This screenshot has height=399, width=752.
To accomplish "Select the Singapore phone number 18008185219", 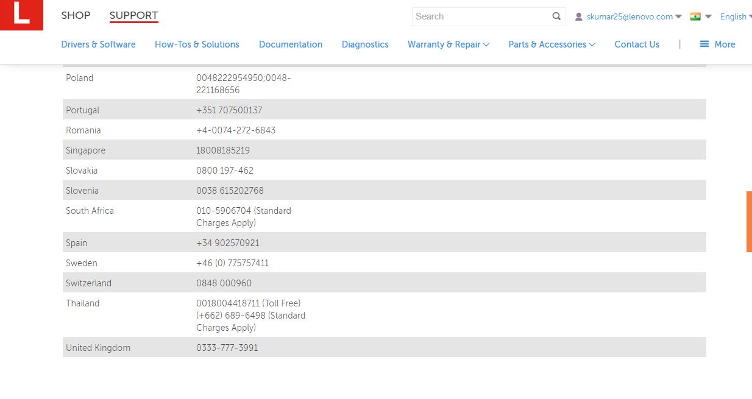I will (223, 150).
